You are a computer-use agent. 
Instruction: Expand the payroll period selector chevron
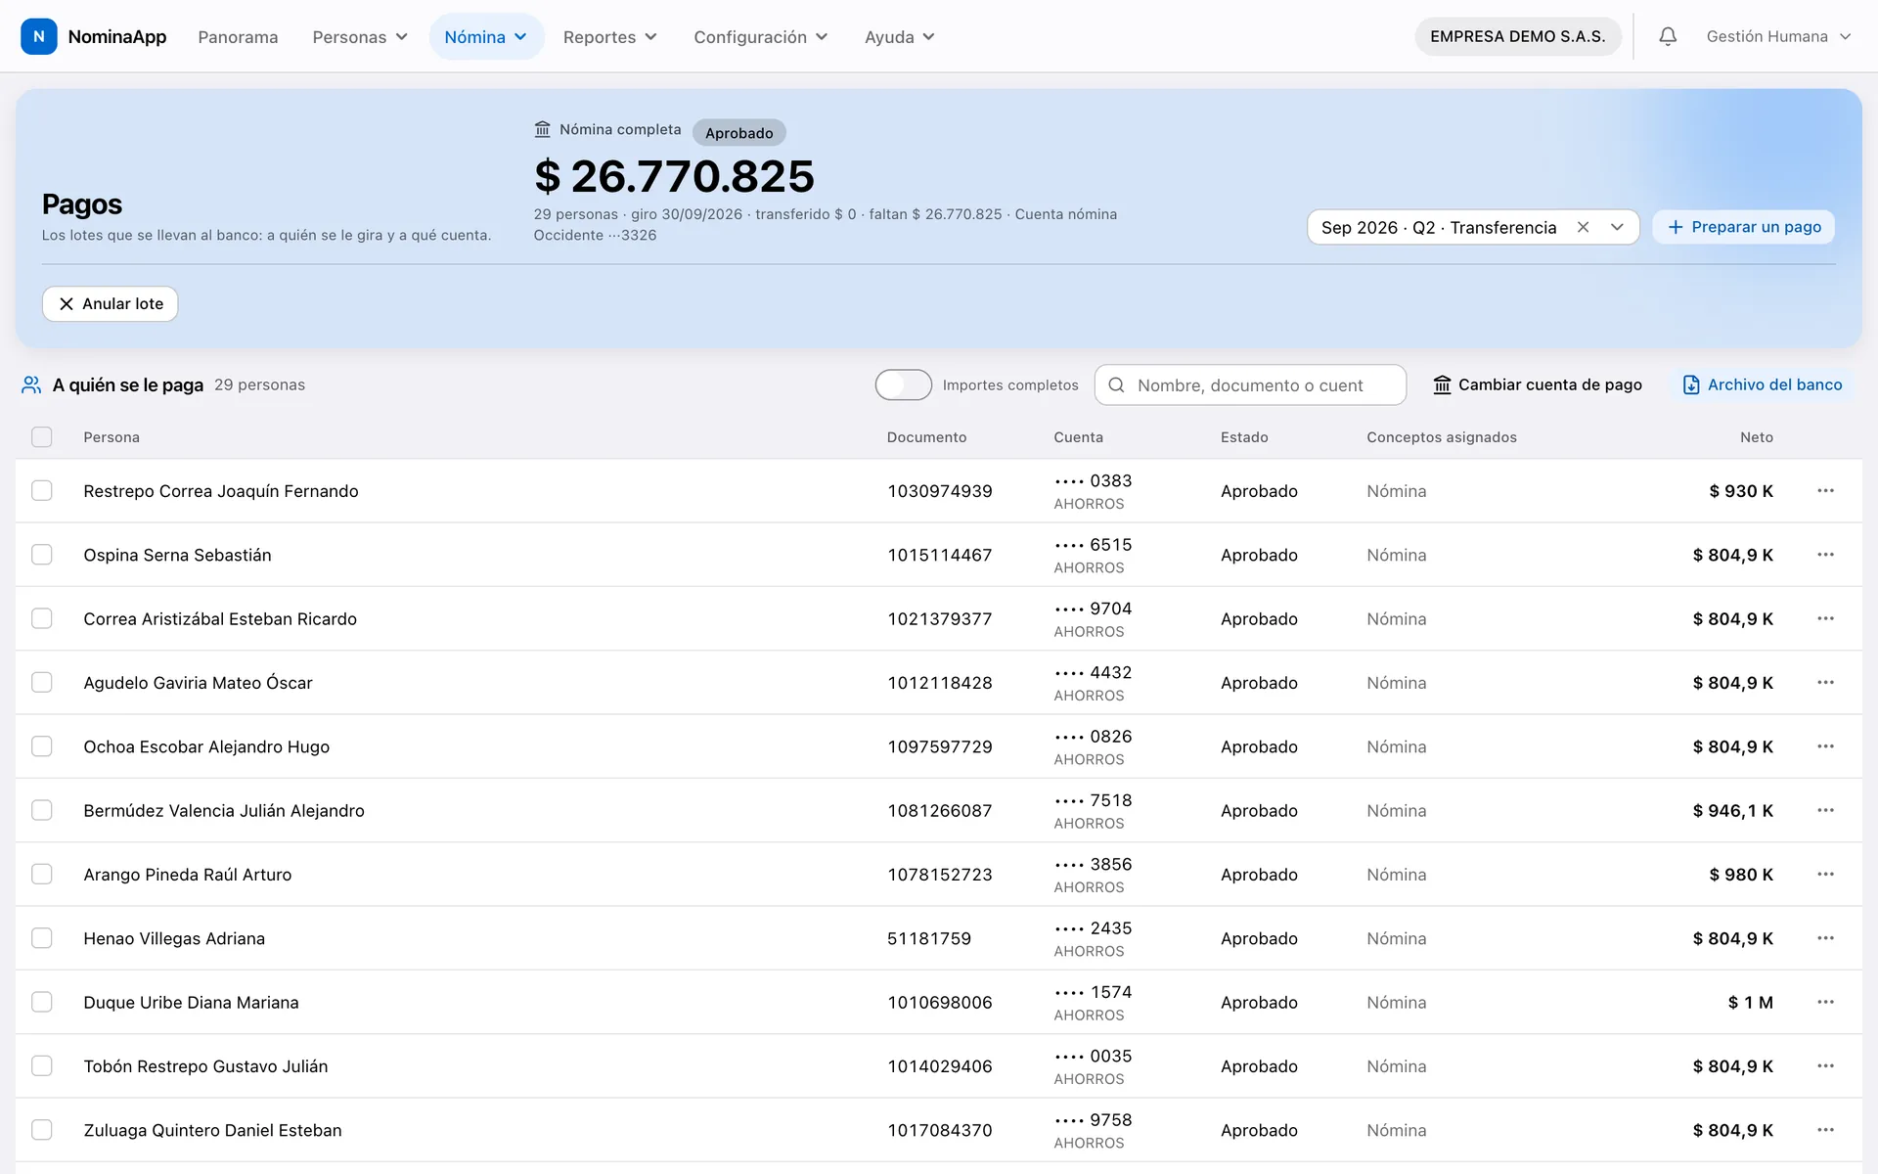pos(1617,227)
